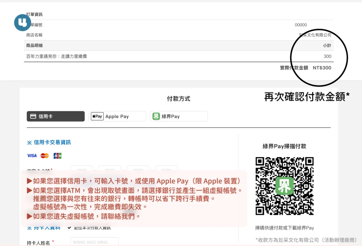The image size is (362, 246).
Task: Click the 再次確認付款金額 annotation text
Action: coord(307,97)
